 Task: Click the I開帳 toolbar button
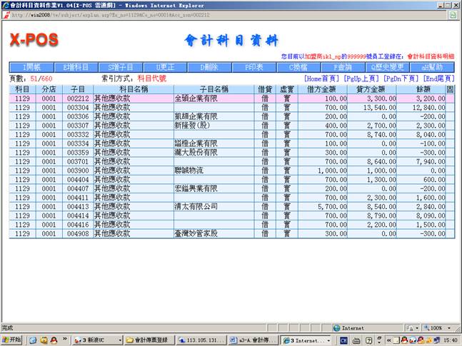pyautogui.click(x=31, y=67)
